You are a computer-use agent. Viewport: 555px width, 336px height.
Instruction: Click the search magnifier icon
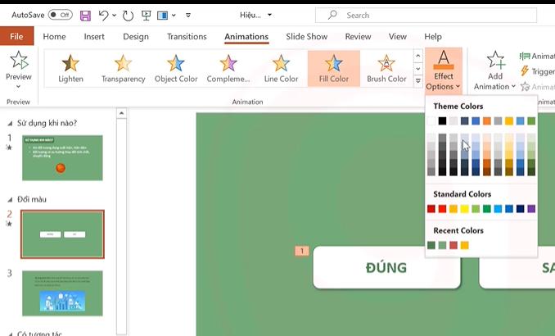click(332, 15)
